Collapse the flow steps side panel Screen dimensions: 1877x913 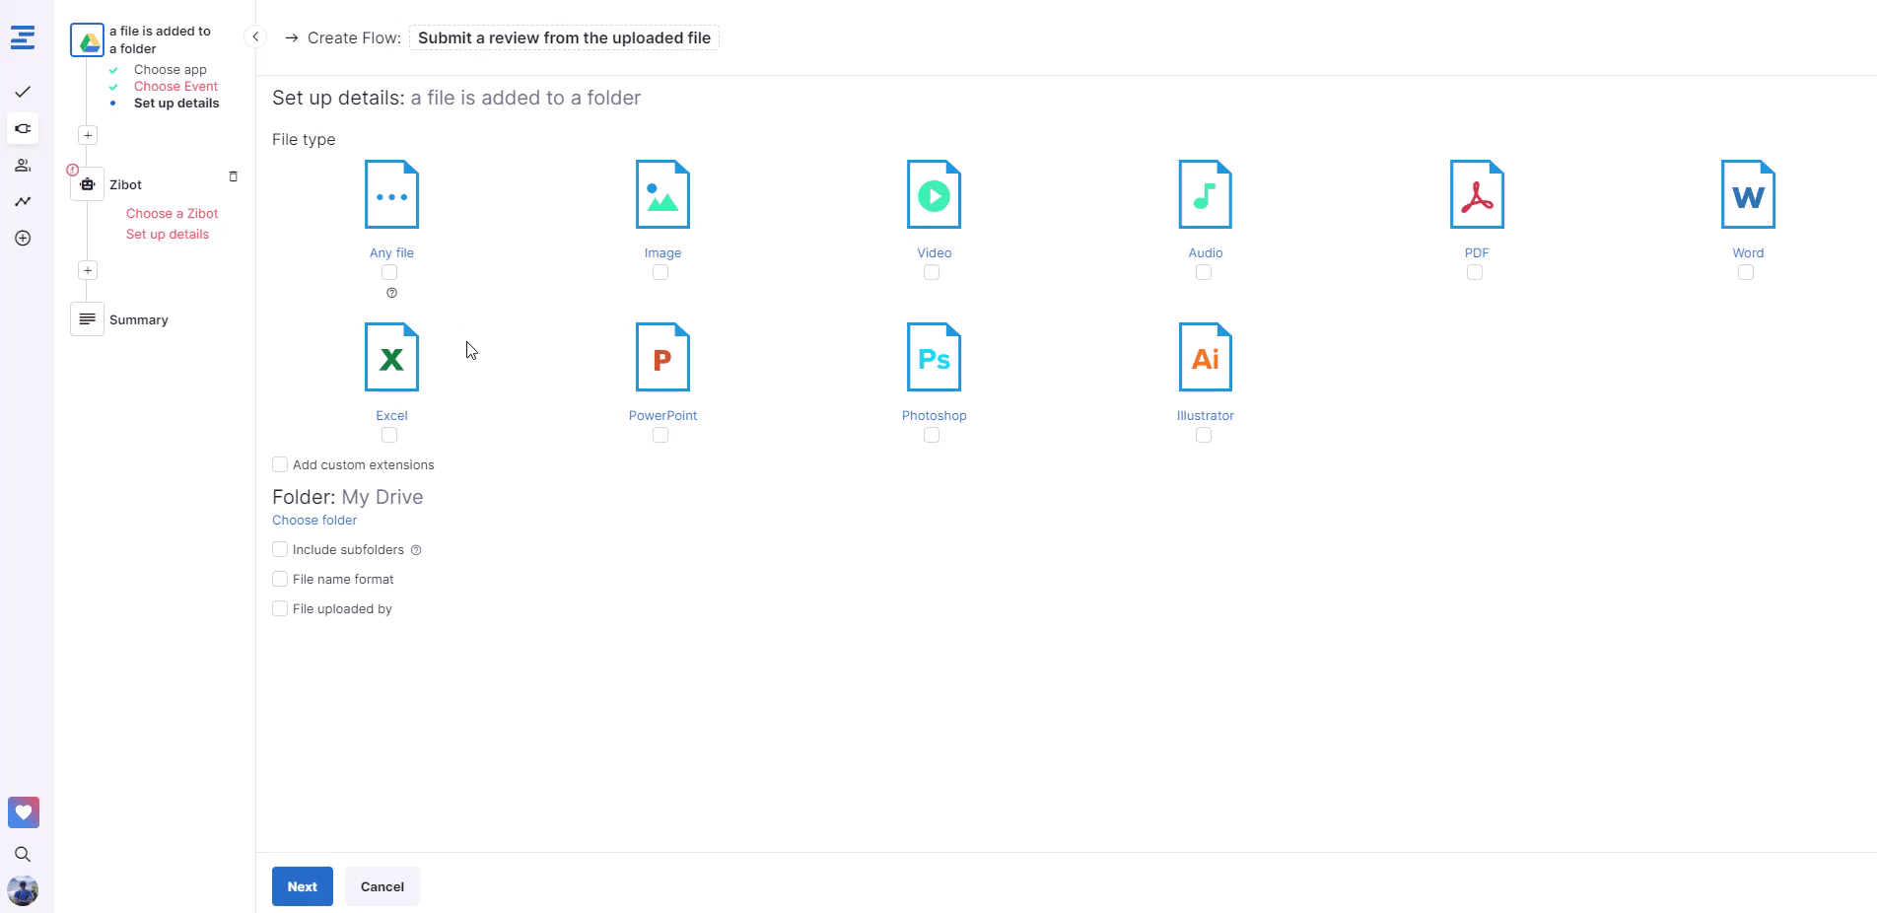click(x=255, y=37)
